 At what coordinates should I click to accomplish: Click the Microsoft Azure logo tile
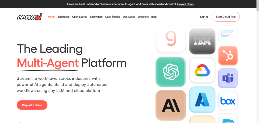coord(202,100)
